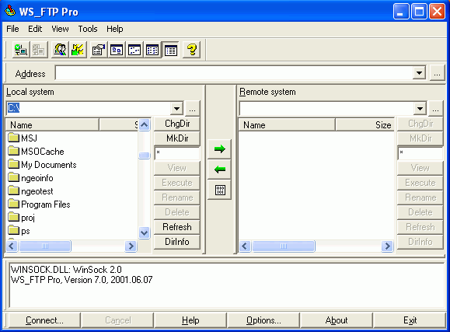Click the Connect... button

click(44, 320)
